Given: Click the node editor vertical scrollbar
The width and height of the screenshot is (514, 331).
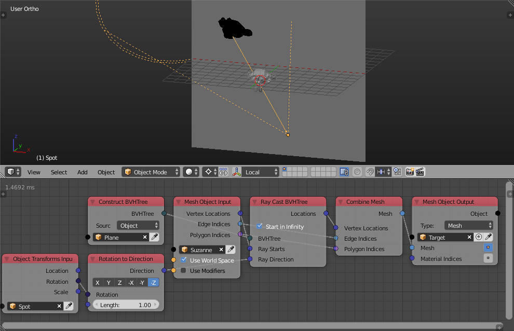Looking at the screenshot, I should tap(509, 251).
